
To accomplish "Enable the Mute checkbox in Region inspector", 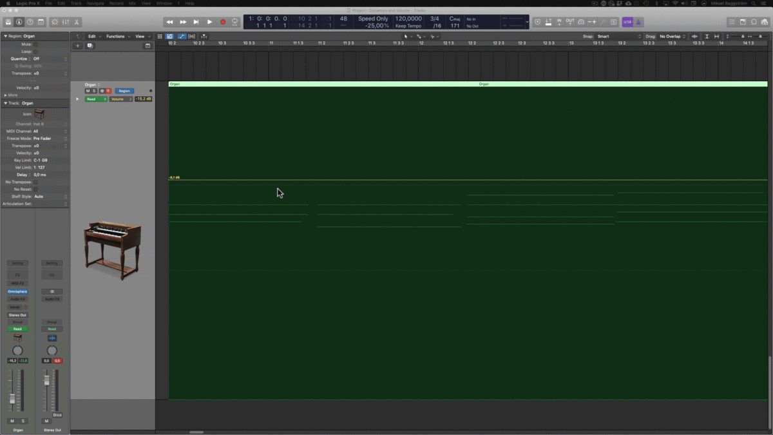I will point(37,44).
